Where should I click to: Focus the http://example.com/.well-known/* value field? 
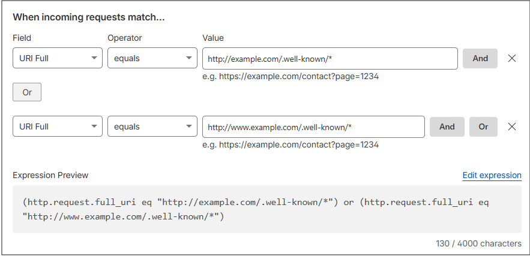[330, 58]
